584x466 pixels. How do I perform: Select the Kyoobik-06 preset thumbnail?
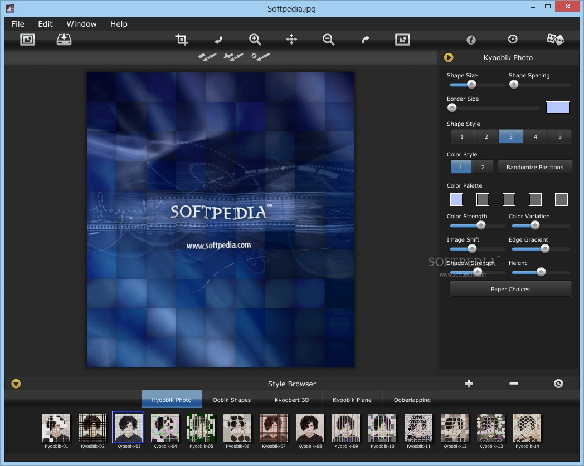coord(237,427)
